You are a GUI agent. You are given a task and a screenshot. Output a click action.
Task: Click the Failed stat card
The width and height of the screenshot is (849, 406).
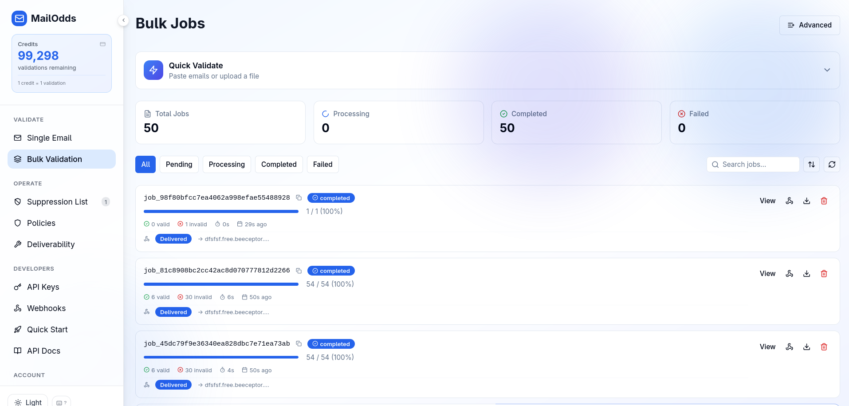point(755,122)
